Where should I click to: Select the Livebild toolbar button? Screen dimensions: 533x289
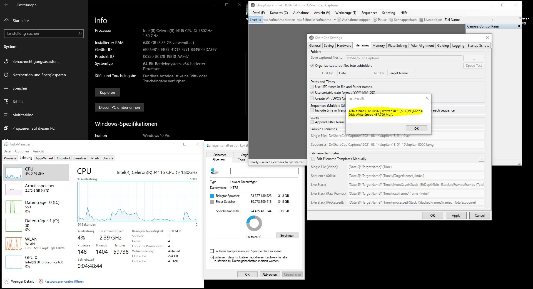(255, 20)
